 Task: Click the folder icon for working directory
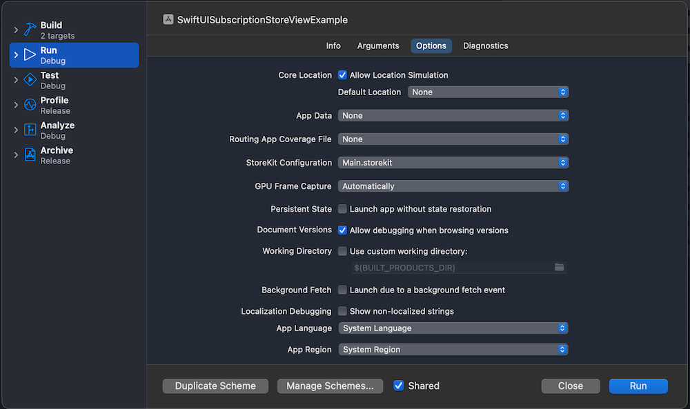click(559, 268)
